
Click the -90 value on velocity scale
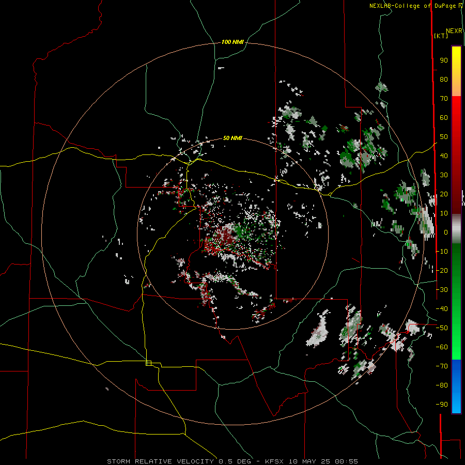coord(442,405)
